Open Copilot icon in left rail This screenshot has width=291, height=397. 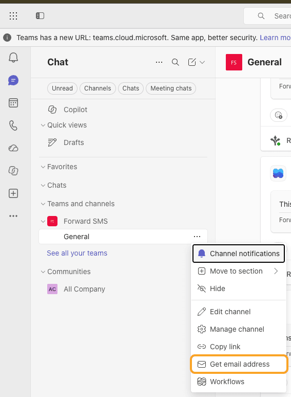click(x=13, y=171)
